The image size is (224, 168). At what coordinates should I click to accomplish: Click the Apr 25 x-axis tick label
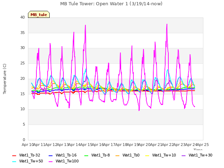tap(203, 145)
